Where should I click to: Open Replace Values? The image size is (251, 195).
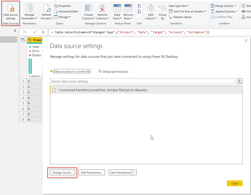[x=180, y=17]
